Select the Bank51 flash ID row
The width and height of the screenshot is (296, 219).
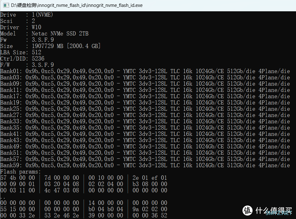click(x=145, y=152)
